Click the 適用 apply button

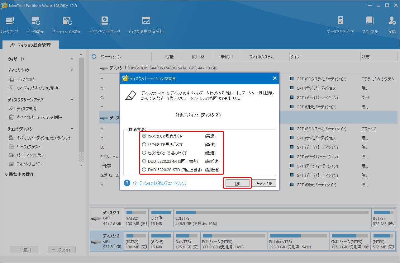pos(24,250)
